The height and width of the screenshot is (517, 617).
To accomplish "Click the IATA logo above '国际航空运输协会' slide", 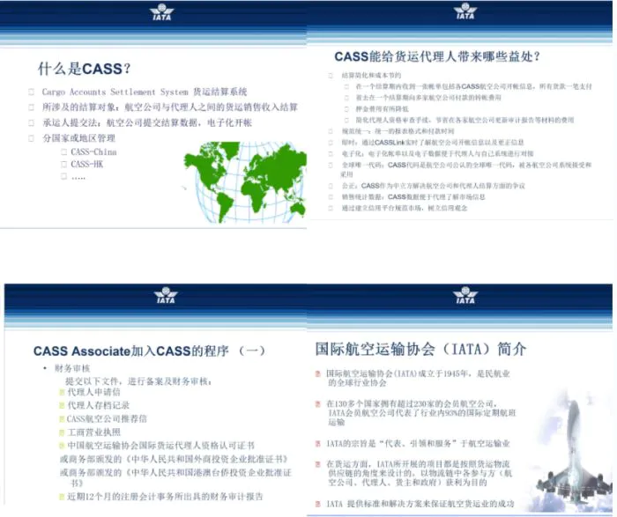I will [x=465, y=295].
